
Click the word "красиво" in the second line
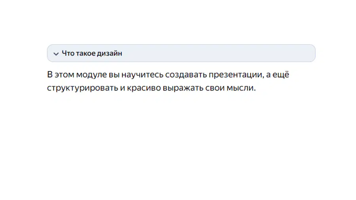click(144, 88)
